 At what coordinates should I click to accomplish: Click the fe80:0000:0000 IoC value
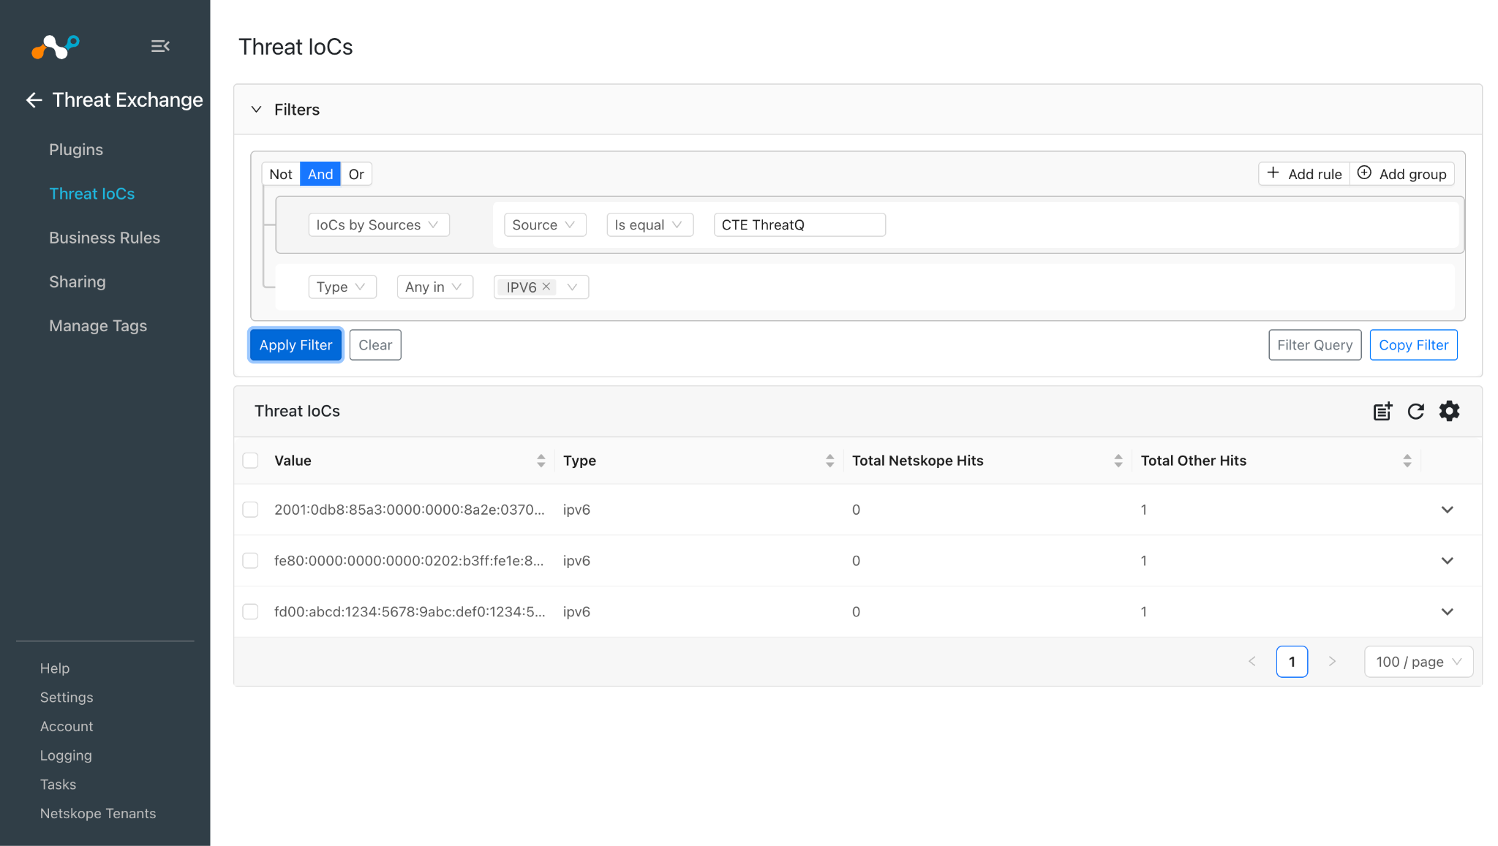(409, 561)
